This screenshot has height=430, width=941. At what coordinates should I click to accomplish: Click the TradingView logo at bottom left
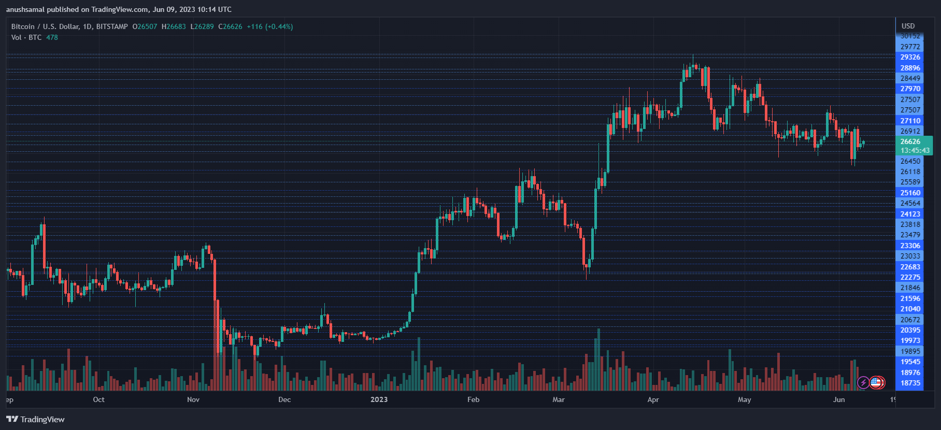click(35, 419)
